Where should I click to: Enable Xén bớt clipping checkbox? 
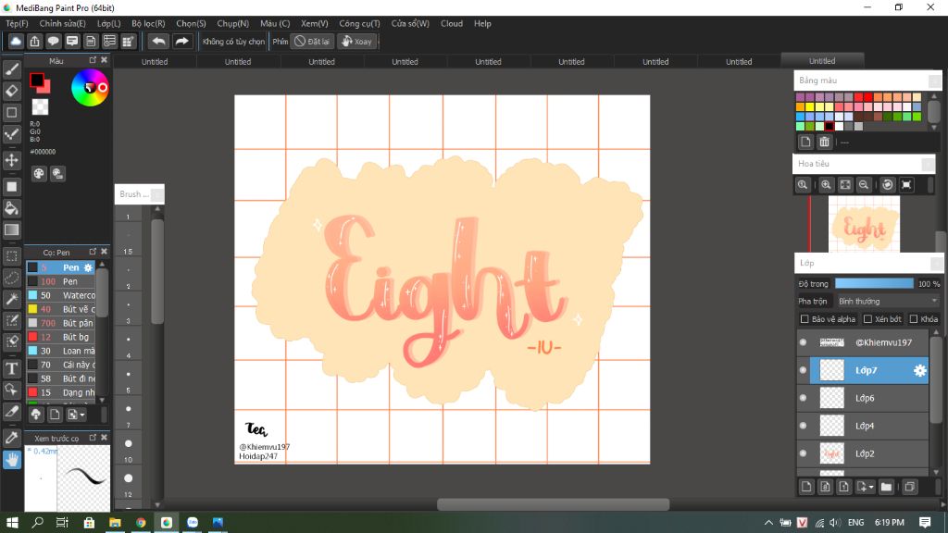(x=867, y=319)
